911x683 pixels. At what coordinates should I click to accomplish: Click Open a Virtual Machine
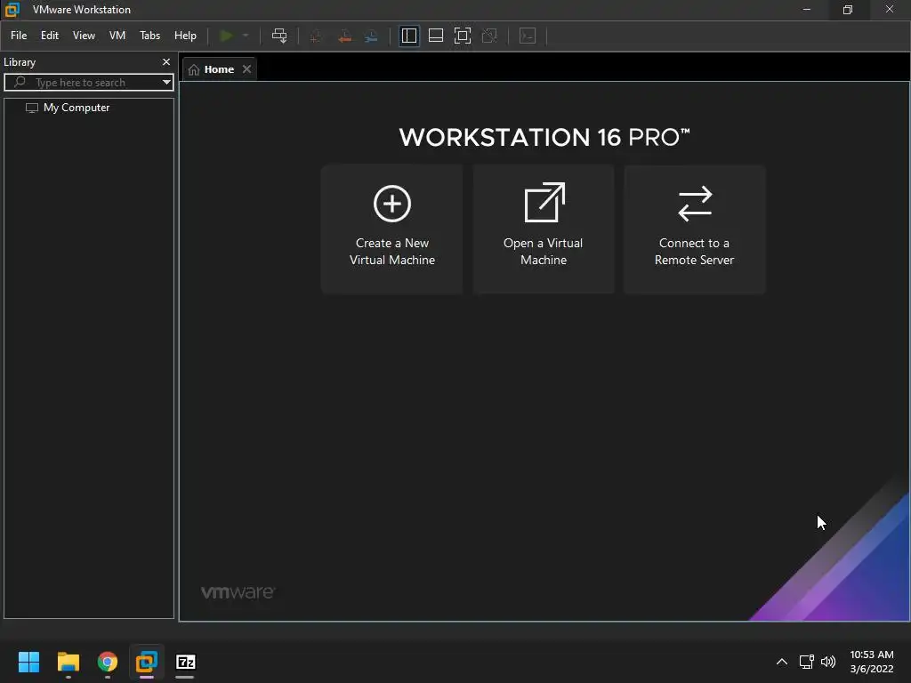(x=544, y=229)
